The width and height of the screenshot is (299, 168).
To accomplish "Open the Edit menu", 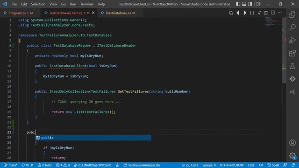I will pyautogui.click(x=24, y=4).
